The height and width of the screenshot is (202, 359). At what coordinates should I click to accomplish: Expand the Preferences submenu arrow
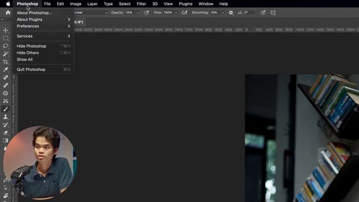coord(69,26)
